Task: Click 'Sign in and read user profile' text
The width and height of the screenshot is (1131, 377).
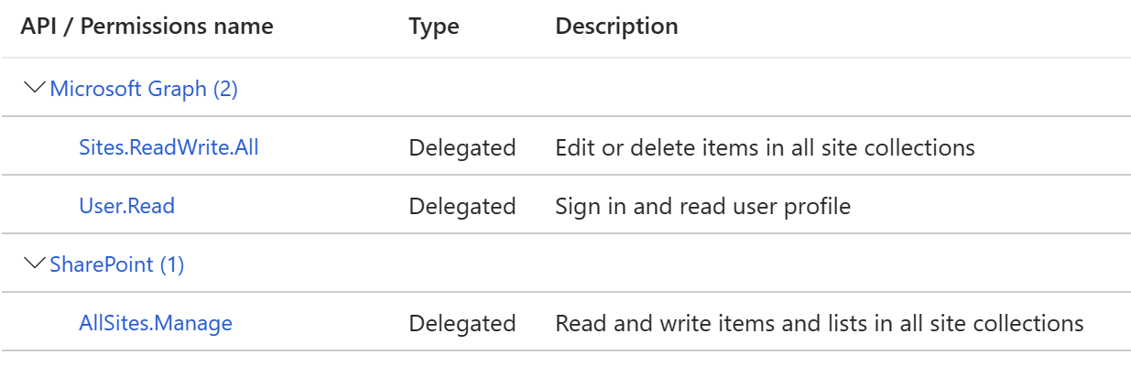Action: point(702,206)
